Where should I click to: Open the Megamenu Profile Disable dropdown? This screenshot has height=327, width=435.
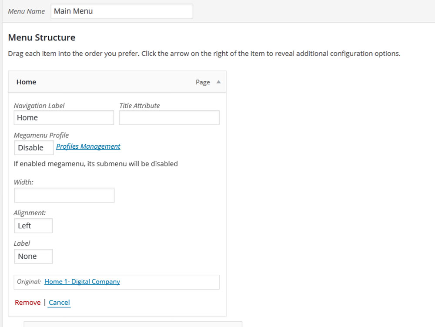coord(34,148)
